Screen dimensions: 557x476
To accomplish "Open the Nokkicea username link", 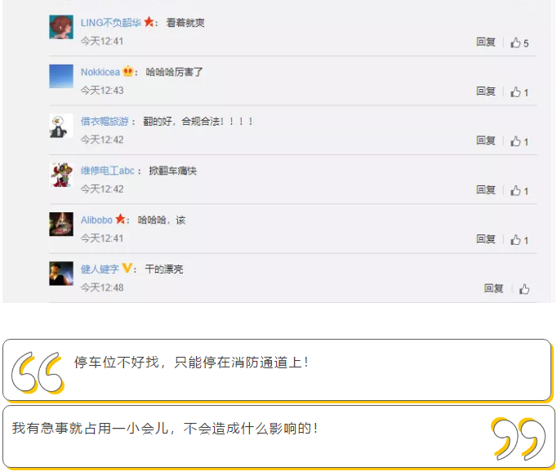I will tap(100, 72).
